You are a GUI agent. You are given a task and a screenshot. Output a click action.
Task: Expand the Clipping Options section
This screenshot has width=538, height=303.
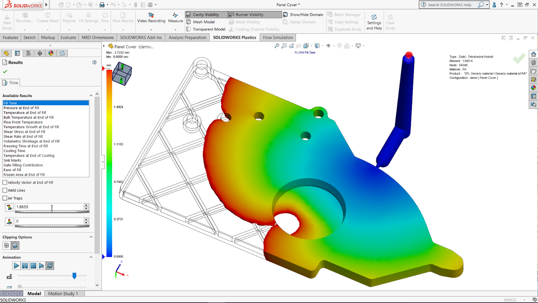click(x=91, y=237)
